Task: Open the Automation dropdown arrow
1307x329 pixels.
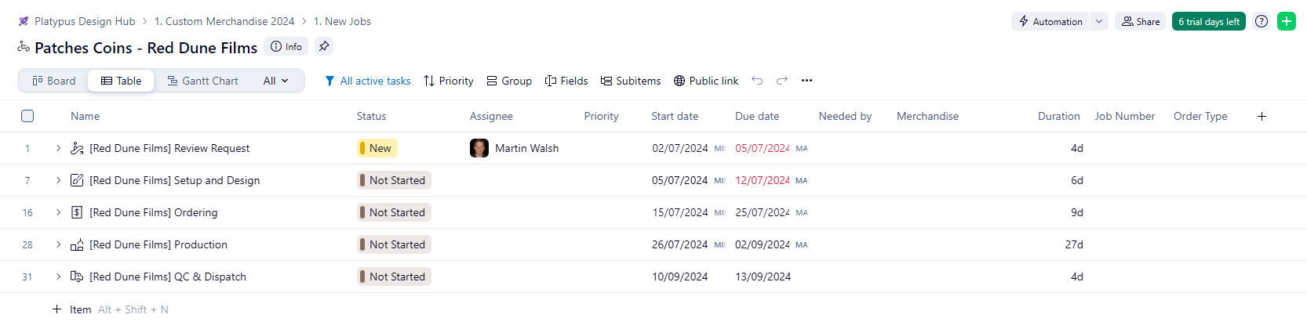Action: pos(1099,21)
